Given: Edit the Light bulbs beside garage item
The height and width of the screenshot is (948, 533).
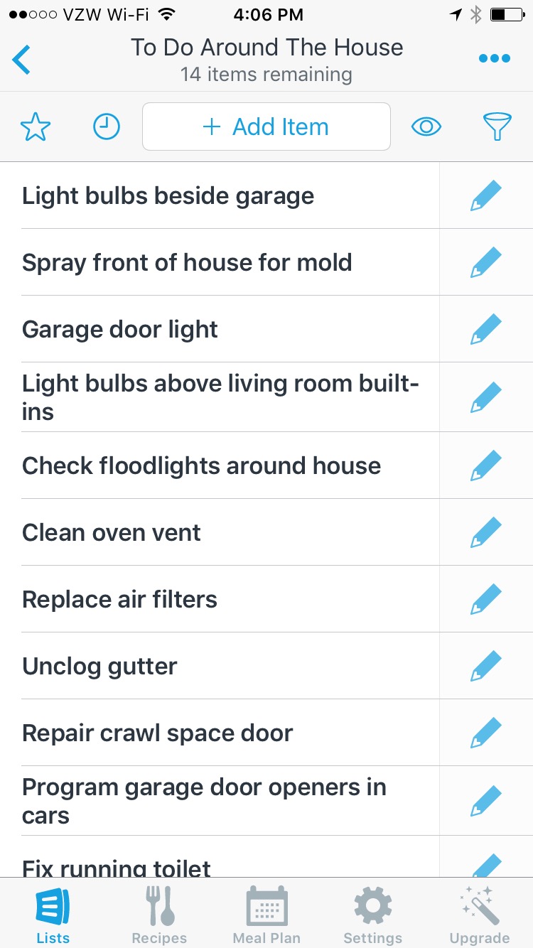Looking at the screenshot, I should [486, 196].
